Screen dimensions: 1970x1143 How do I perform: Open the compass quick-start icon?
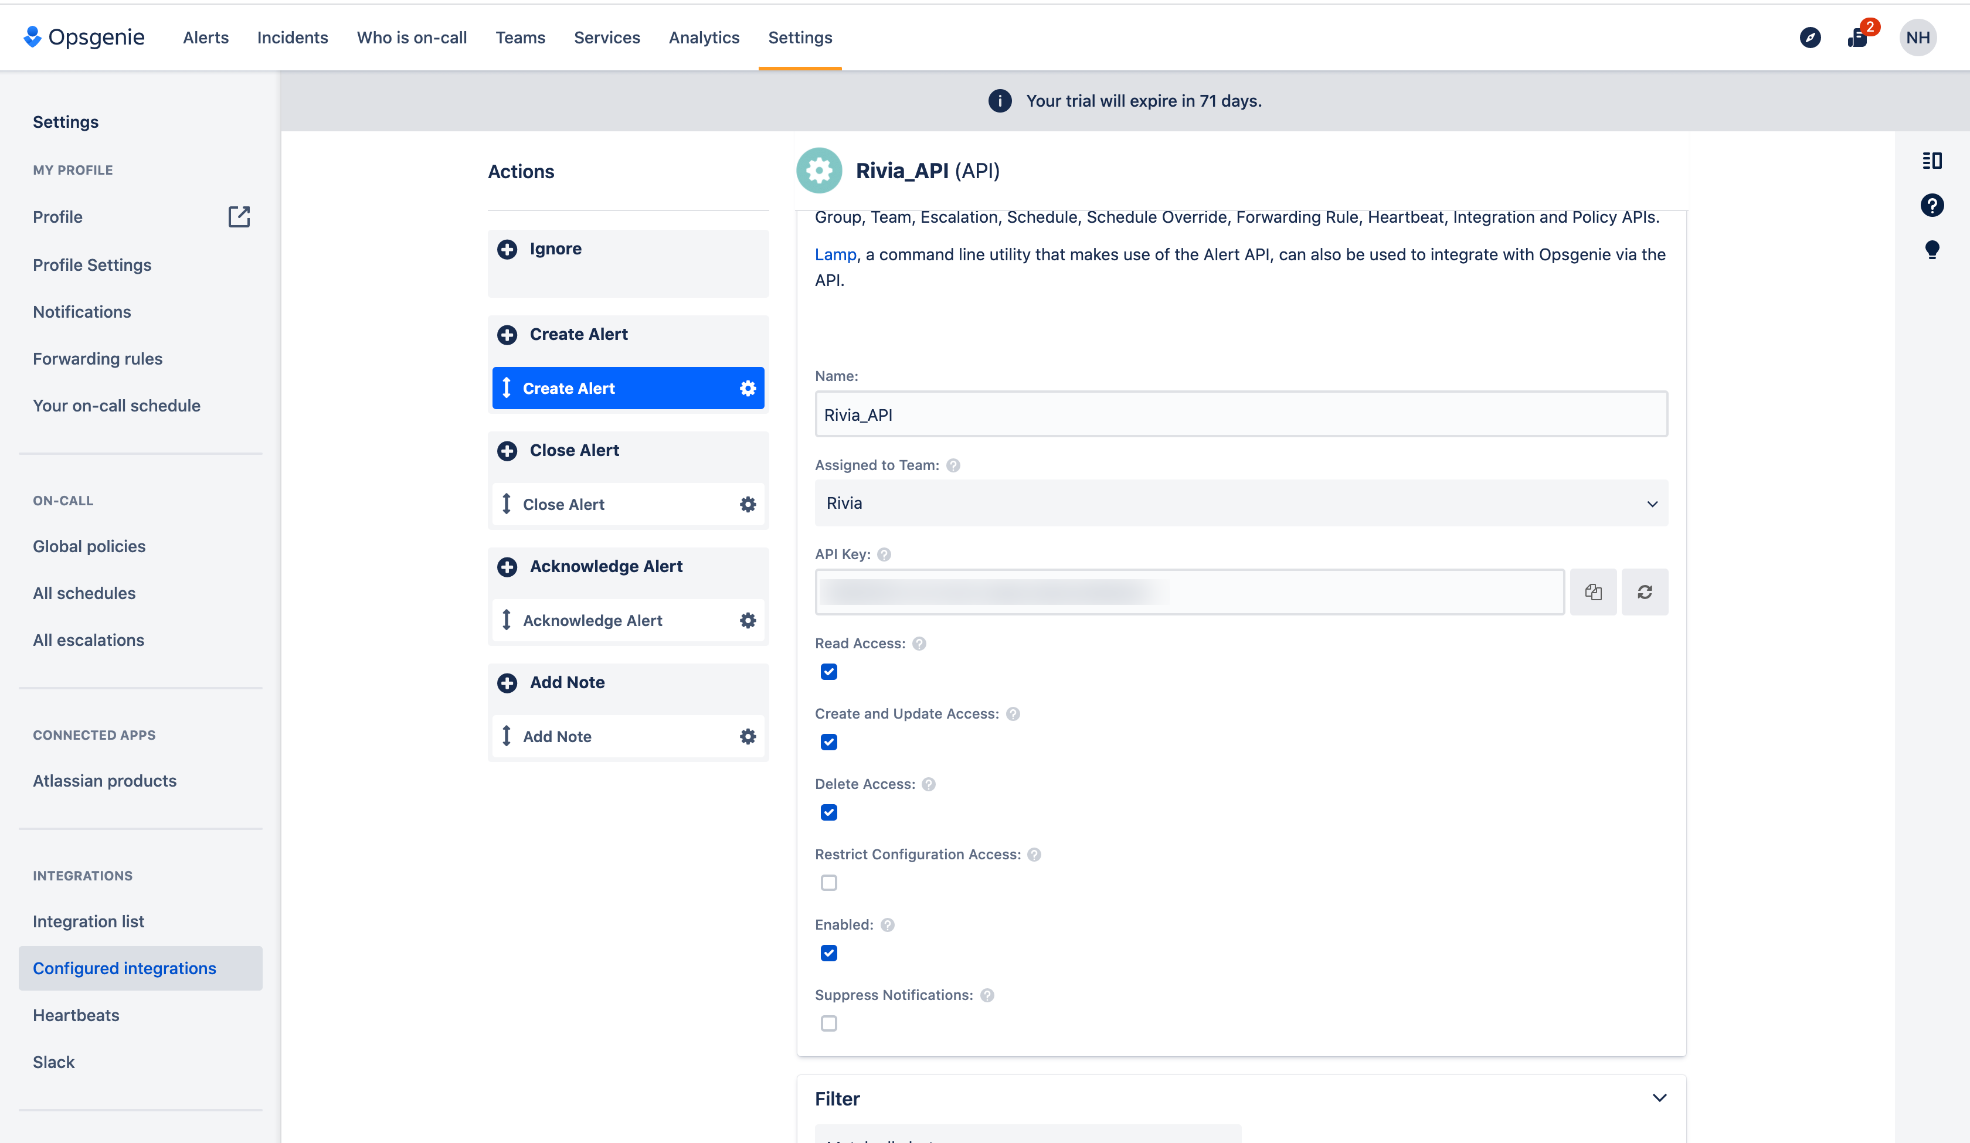pyautogui.click(x=1810, y=38)
